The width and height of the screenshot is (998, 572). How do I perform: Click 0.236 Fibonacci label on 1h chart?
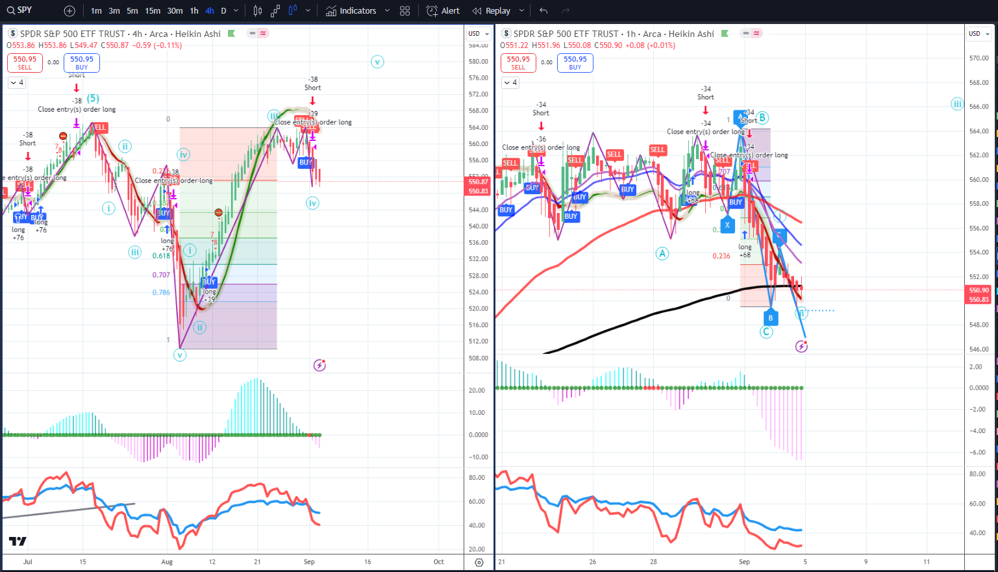(721, 256)
